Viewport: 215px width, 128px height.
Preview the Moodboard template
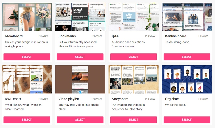click(x=43, y=36)
